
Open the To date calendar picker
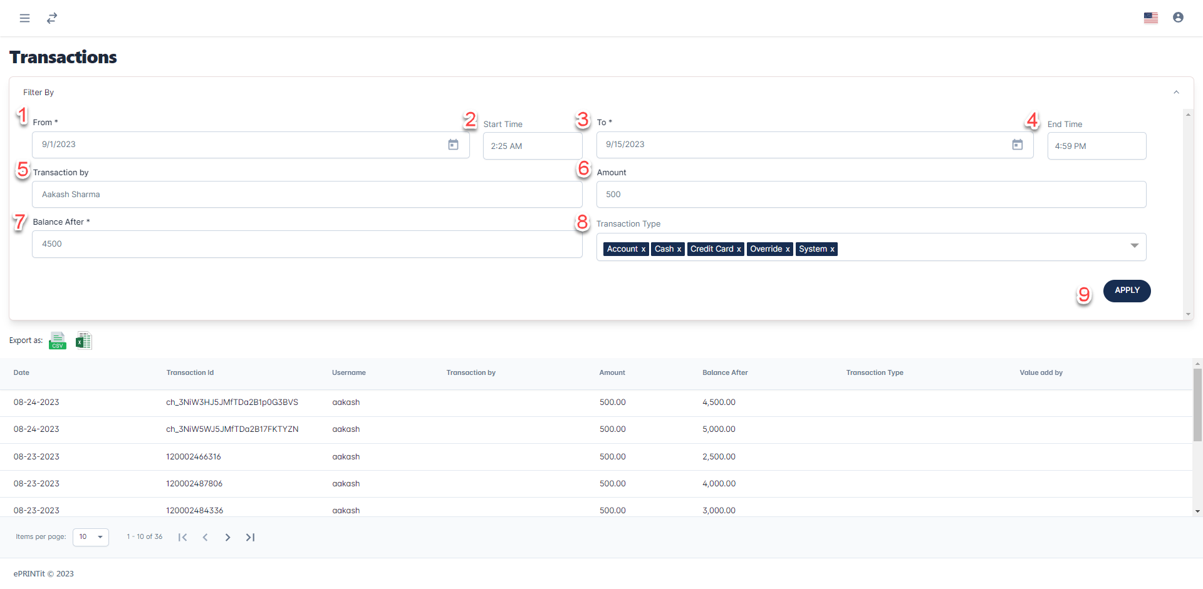(1017, 145)
